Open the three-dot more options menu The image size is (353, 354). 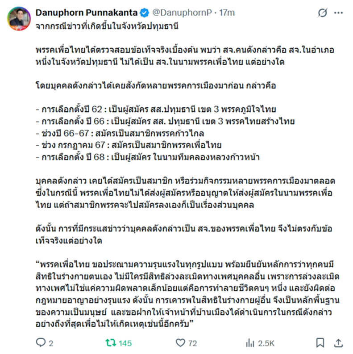click(338, 13)
